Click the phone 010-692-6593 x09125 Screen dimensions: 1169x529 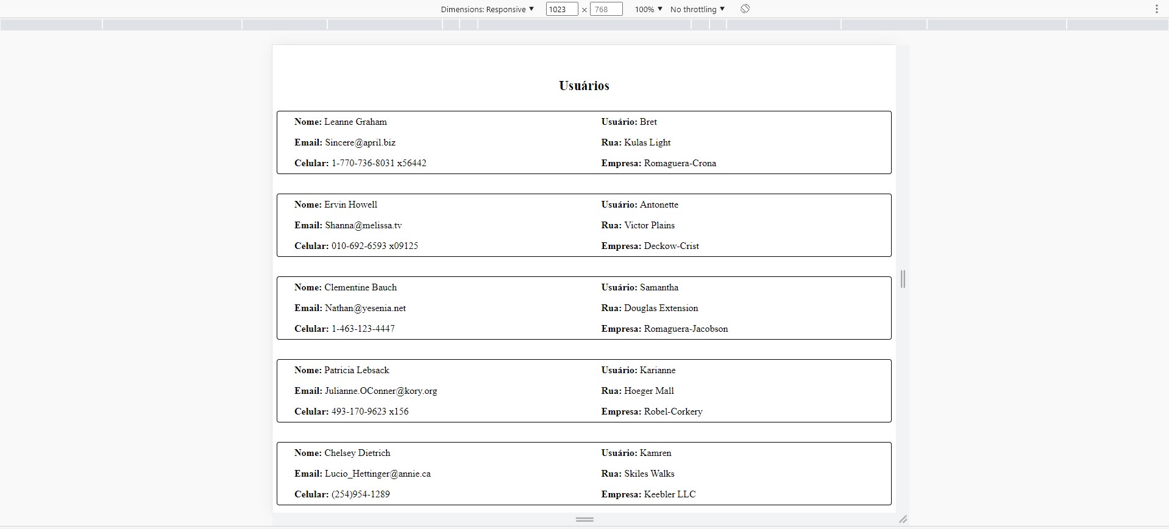[x=375, y=246]
